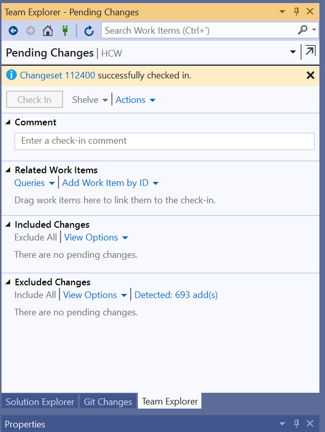Open Manage Connections with the plug icon

pyautogui.click(x=65, y=31)
